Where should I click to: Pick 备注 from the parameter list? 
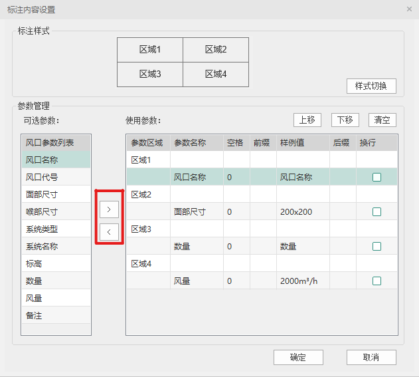pyautogui.click(x=56, y=316)
